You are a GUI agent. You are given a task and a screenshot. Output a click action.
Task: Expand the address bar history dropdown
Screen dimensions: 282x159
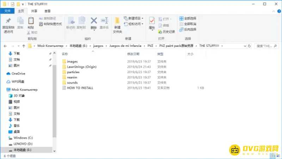(x=245, y=46)
